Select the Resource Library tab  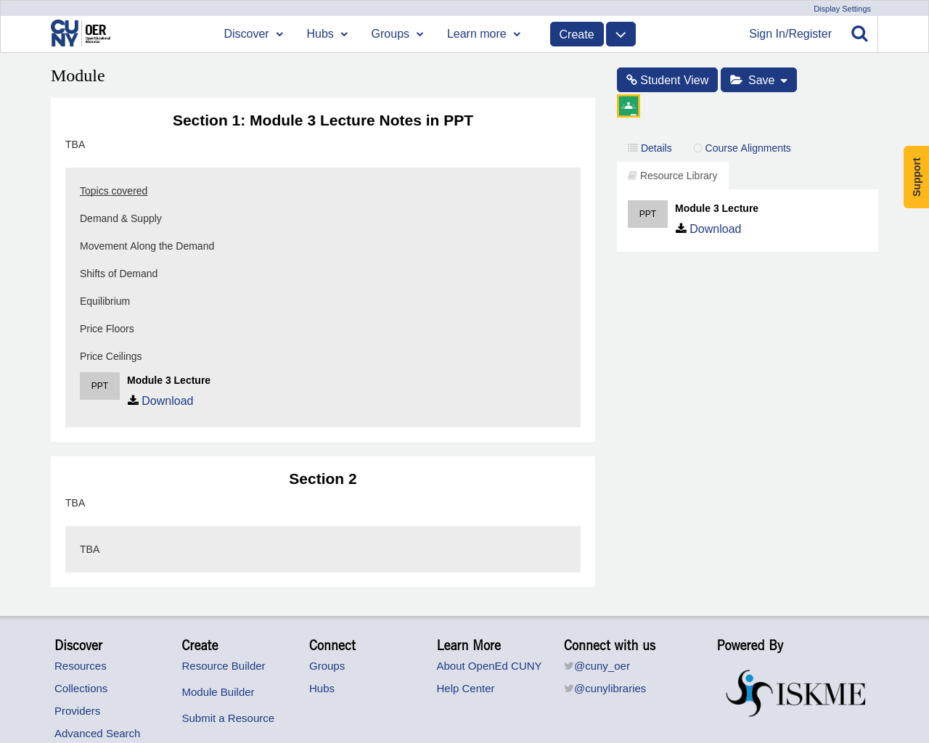(x=673, y=176)
